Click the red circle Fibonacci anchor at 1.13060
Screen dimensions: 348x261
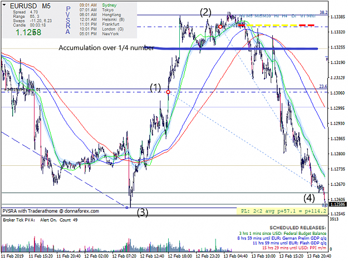click(168, 92)
